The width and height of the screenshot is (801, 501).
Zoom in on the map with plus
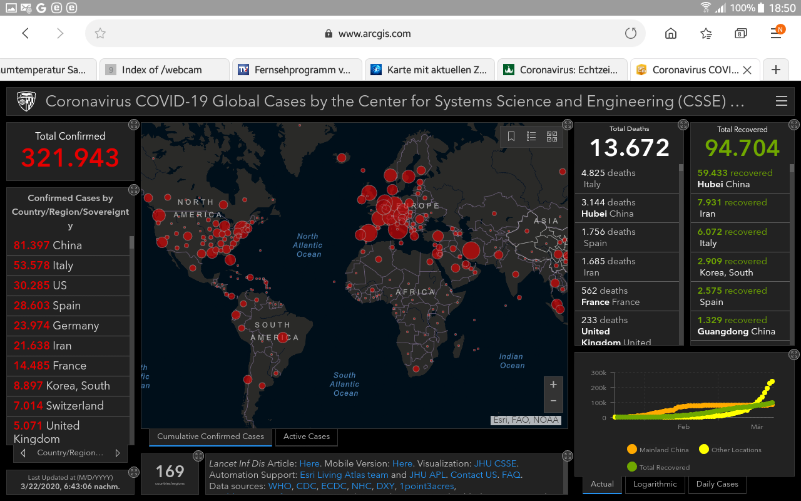point(553,385)
